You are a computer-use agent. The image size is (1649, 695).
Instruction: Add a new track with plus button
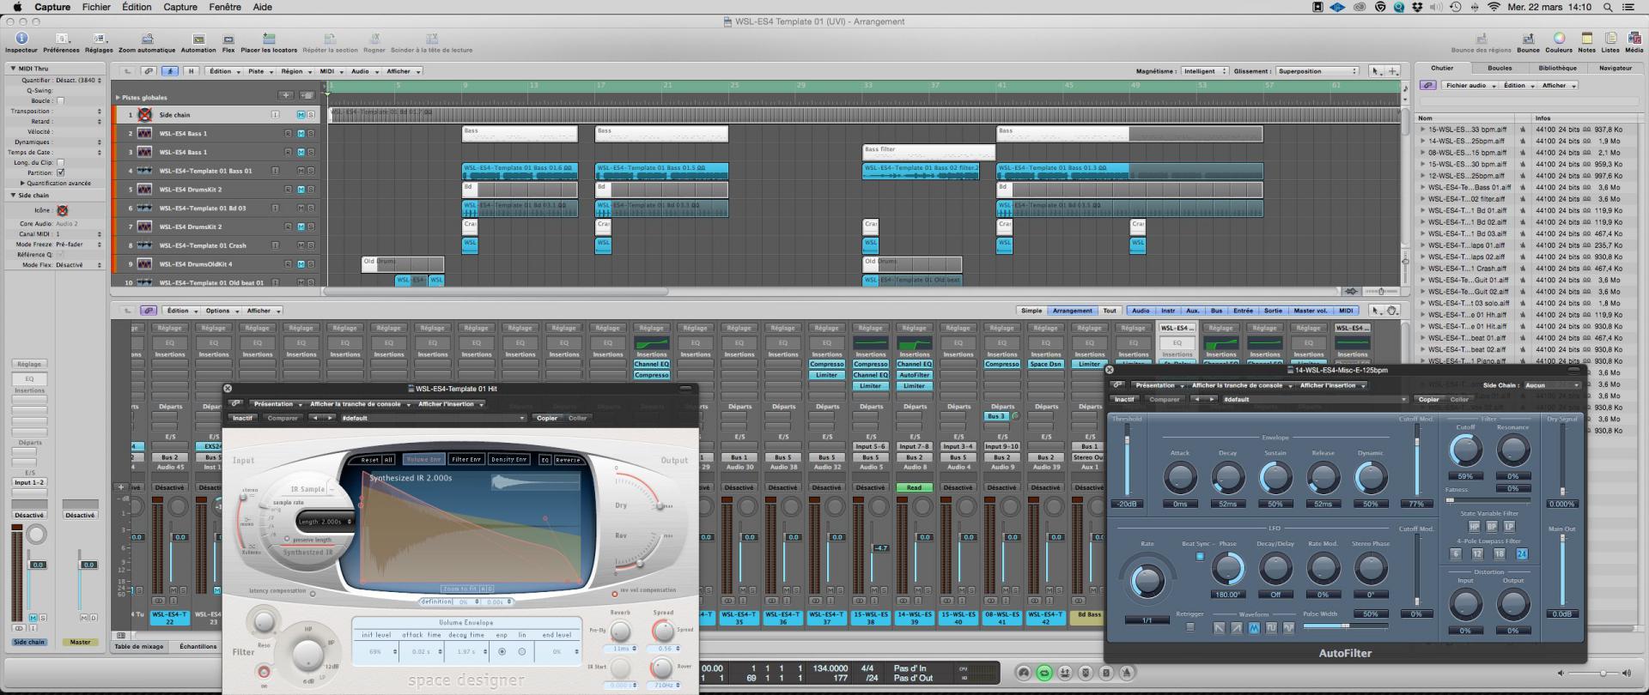[286, 96]
